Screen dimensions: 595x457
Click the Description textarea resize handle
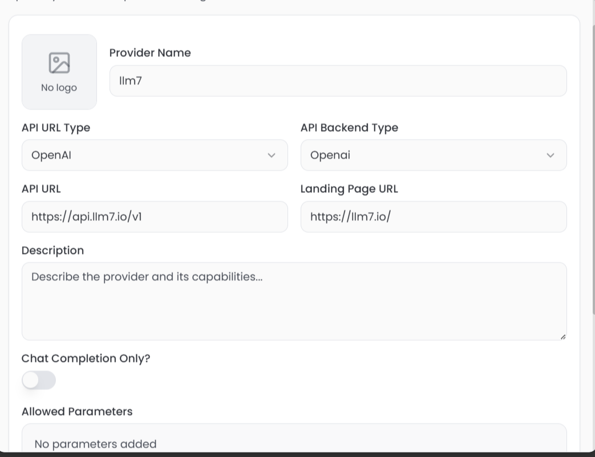coord(563,337)
